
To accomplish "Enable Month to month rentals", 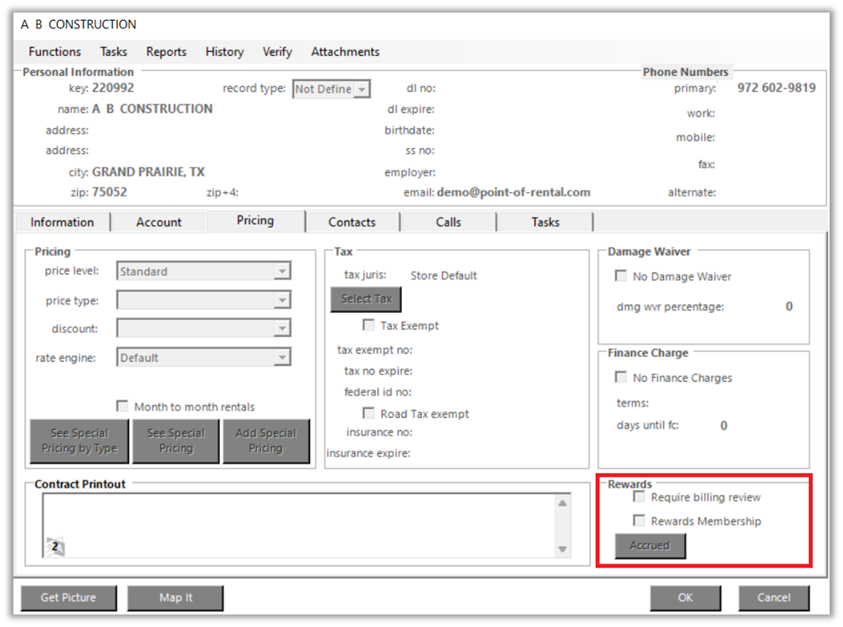I will [123, 406].
